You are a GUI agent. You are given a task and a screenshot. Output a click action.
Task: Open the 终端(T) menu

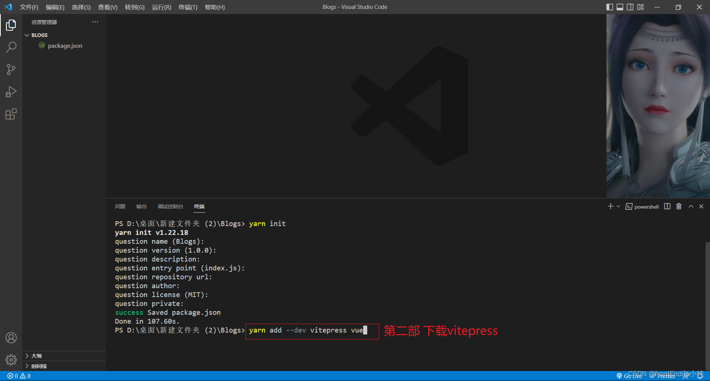188,7
